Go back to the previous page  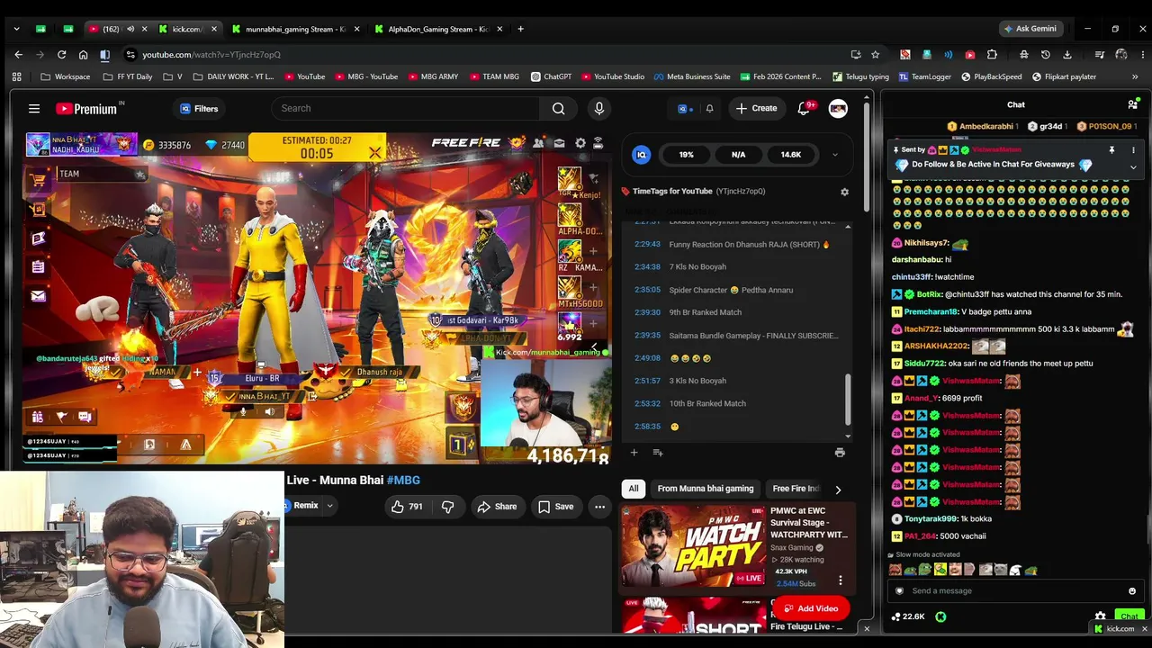coord(18,55)
